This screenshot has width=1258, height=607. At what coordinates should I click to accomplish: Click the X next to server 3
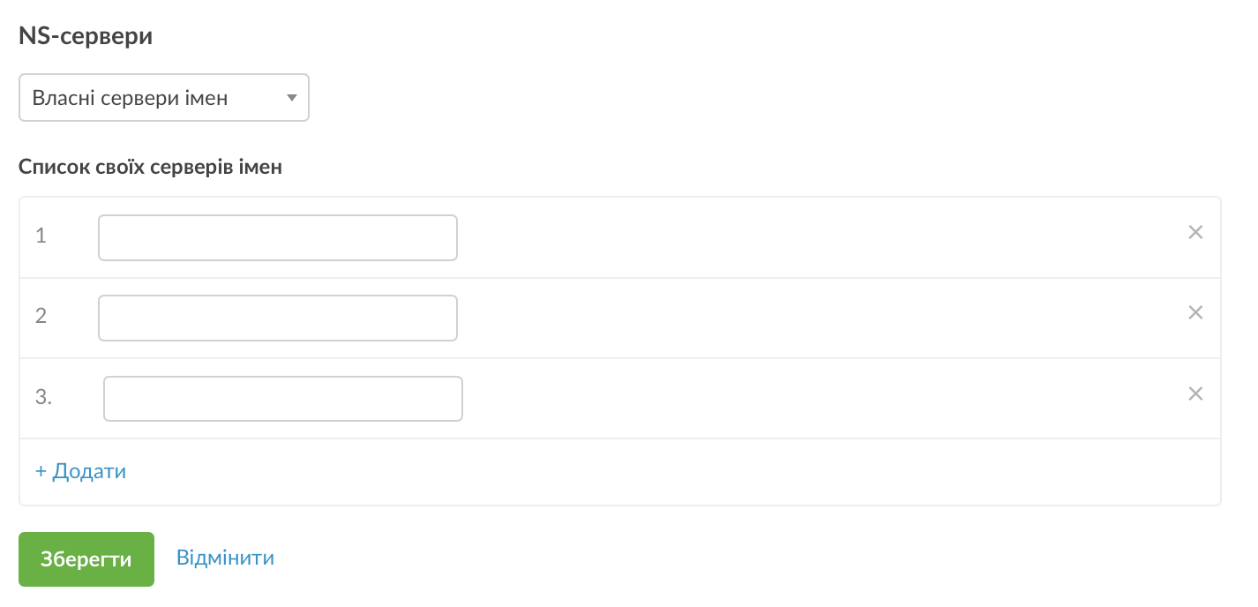point(1195,393)
